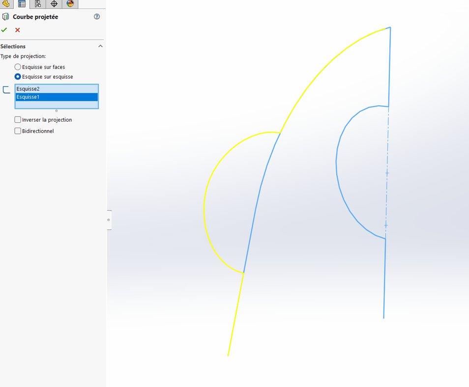Screen dimensions: 469x387
Task: Switch to the PropertyManager tab
Action: coord(22,4)
